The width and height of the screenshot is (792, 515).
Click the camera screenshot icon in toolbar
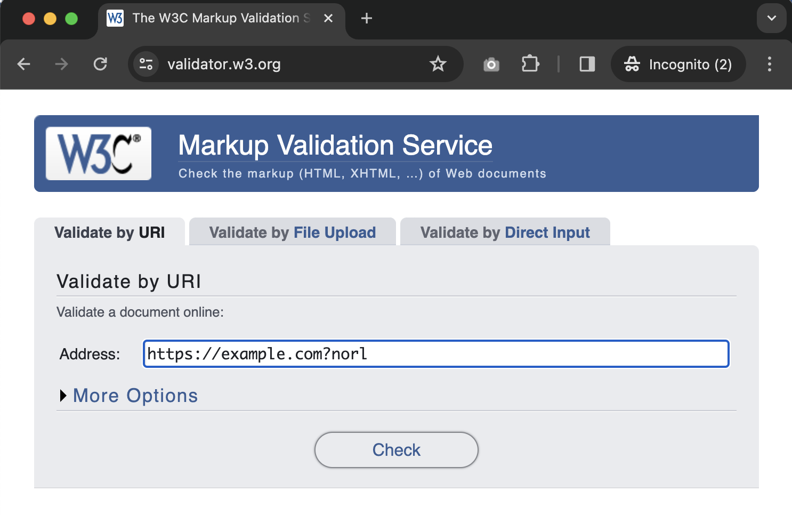tap(491, 64)
